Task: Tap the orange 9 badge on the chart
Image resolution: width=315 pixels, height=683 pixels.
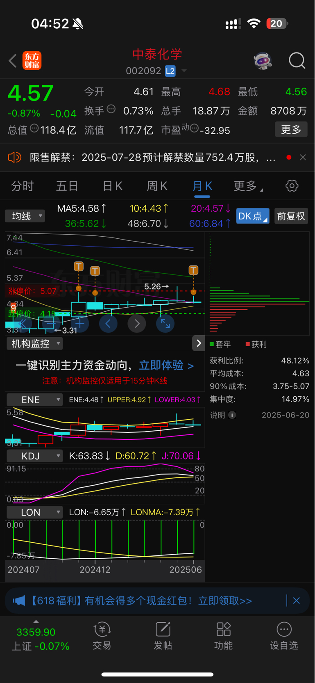Action: pyautogui.click(x=14, y=307)
